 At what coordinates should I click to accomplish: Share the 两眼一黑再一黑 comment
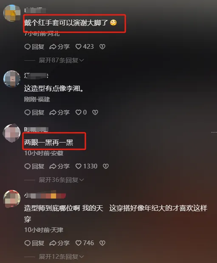pyautogui.click(x=59, y=166)
